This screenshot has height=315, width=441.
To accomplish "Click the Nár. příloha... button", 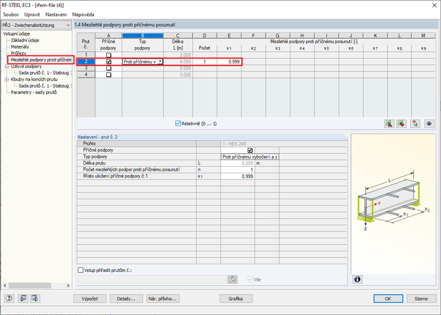I will coord(162,299).
